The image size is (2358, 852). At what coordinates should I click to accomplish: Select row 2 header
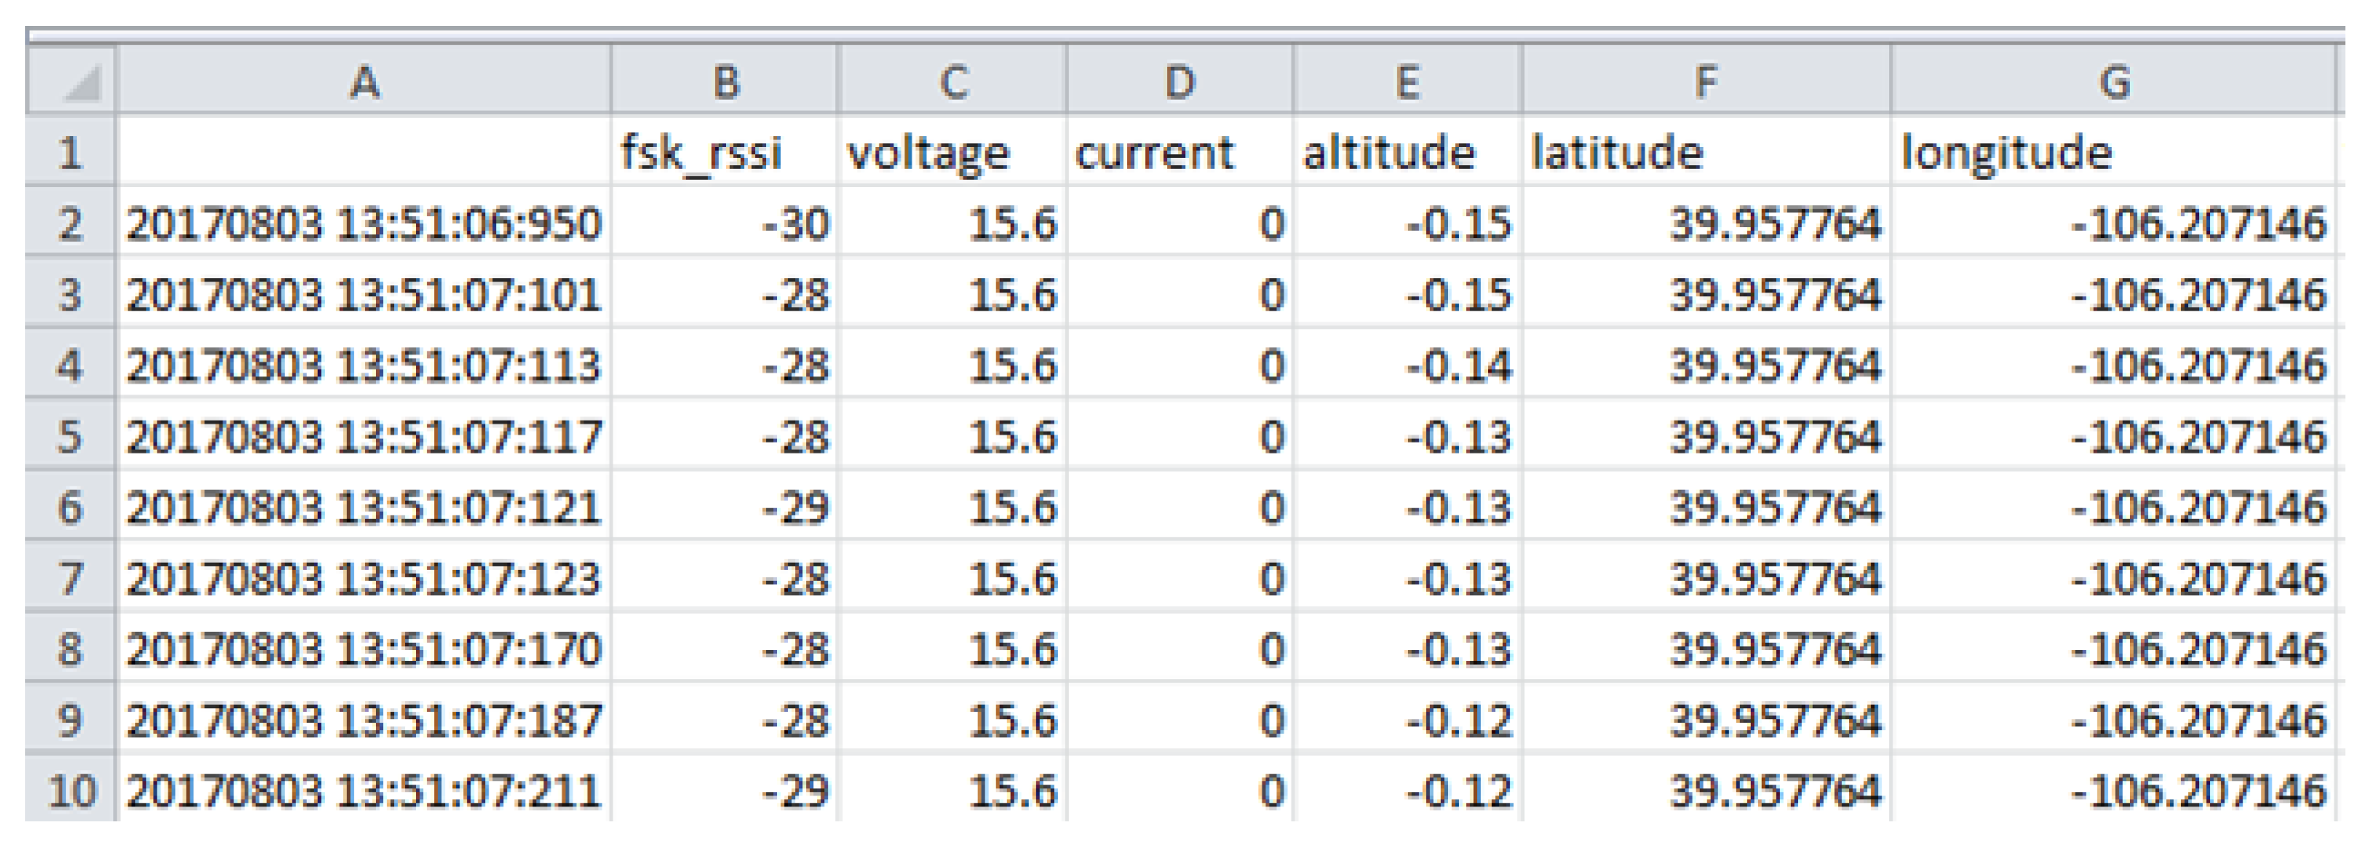click(x=72, y=222)
